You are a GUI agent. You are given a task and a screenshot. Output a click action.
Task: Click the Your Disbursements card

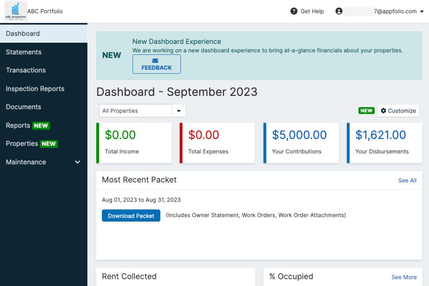(x=385, y=143)
